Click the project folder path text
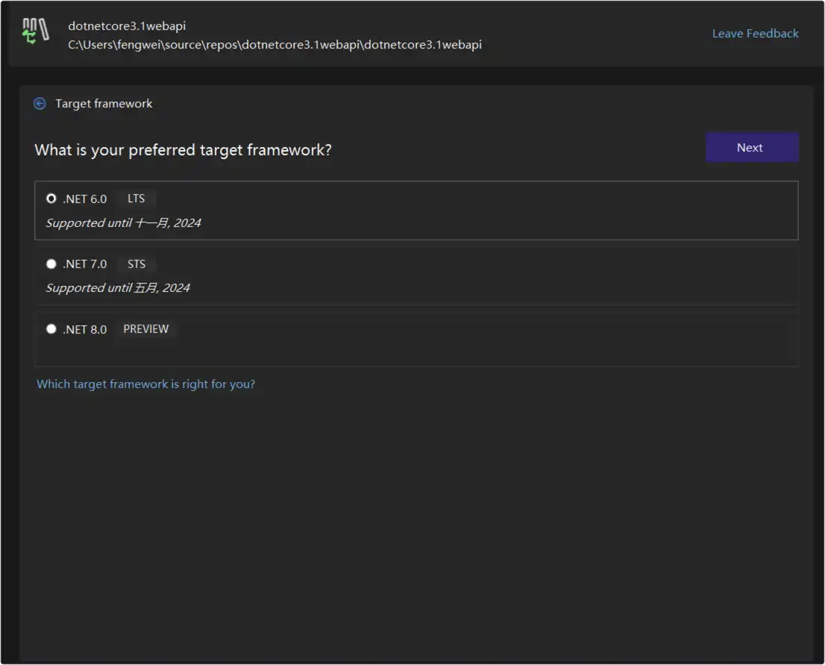Screen dimensions: 825x665 275,45
